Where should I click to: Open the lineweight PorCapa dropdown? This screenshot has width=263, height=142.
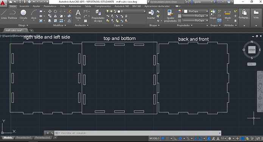coord(195,16)
